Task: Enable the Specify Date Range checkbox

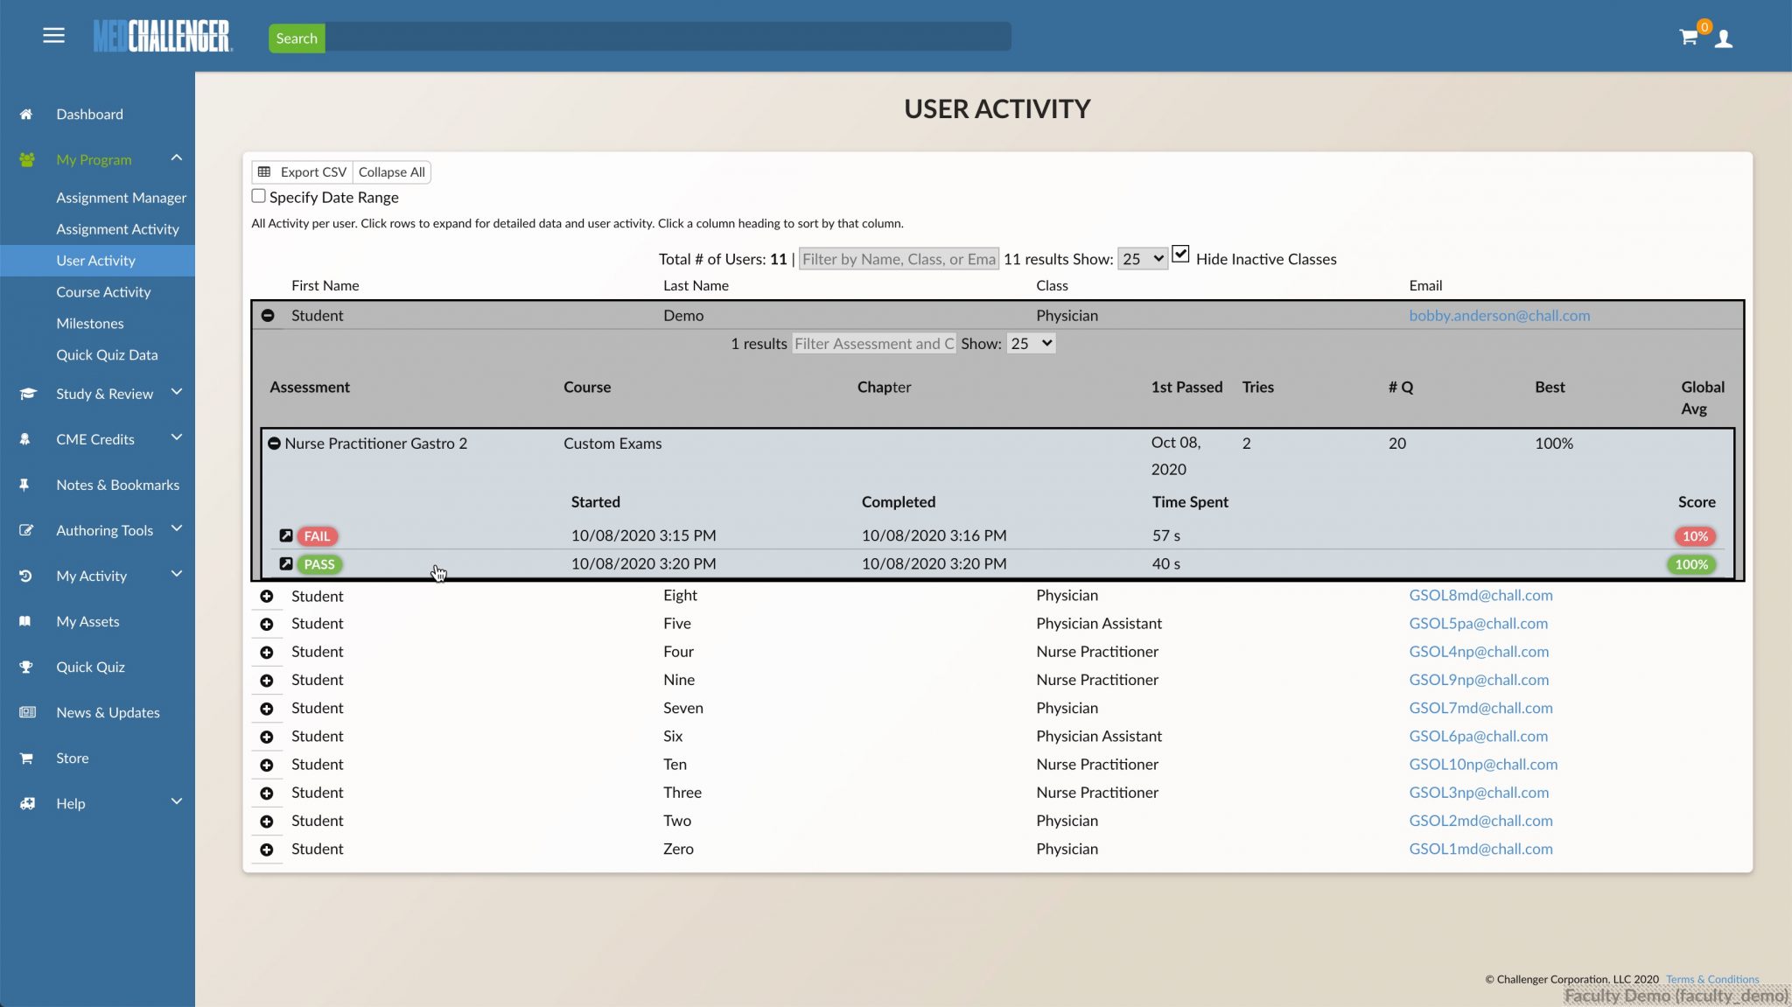Action: click(x=258, y=196)
